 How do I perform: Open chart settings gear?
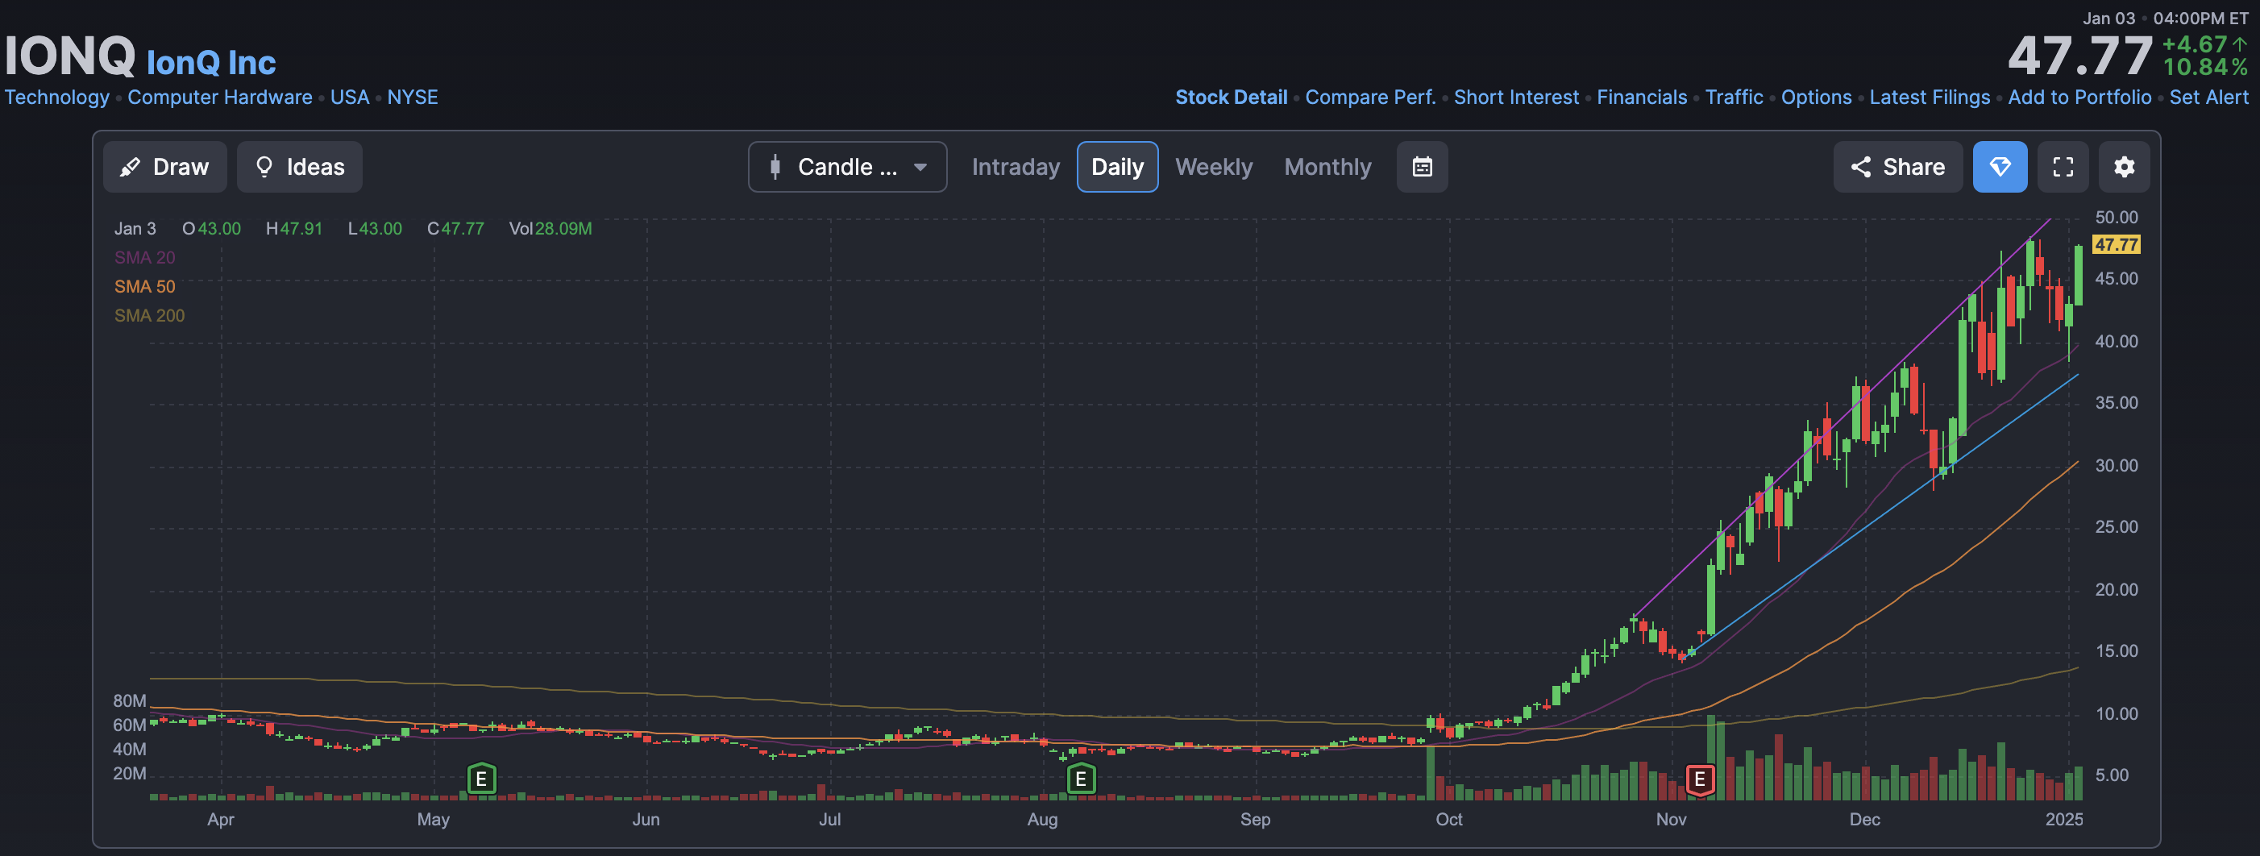click(2124, 167)
